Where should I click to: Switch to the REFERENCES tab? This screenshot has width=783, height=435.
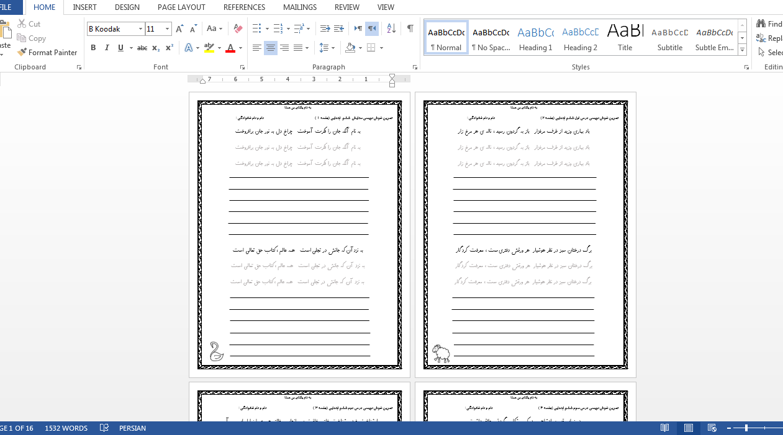pos(244,7)
